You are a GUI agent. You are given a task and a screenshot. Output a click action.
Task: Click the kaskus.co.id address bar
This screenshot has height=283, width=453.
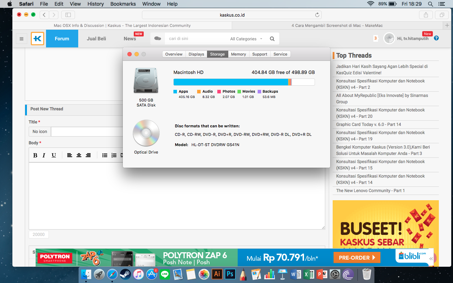tap(232, 15)
